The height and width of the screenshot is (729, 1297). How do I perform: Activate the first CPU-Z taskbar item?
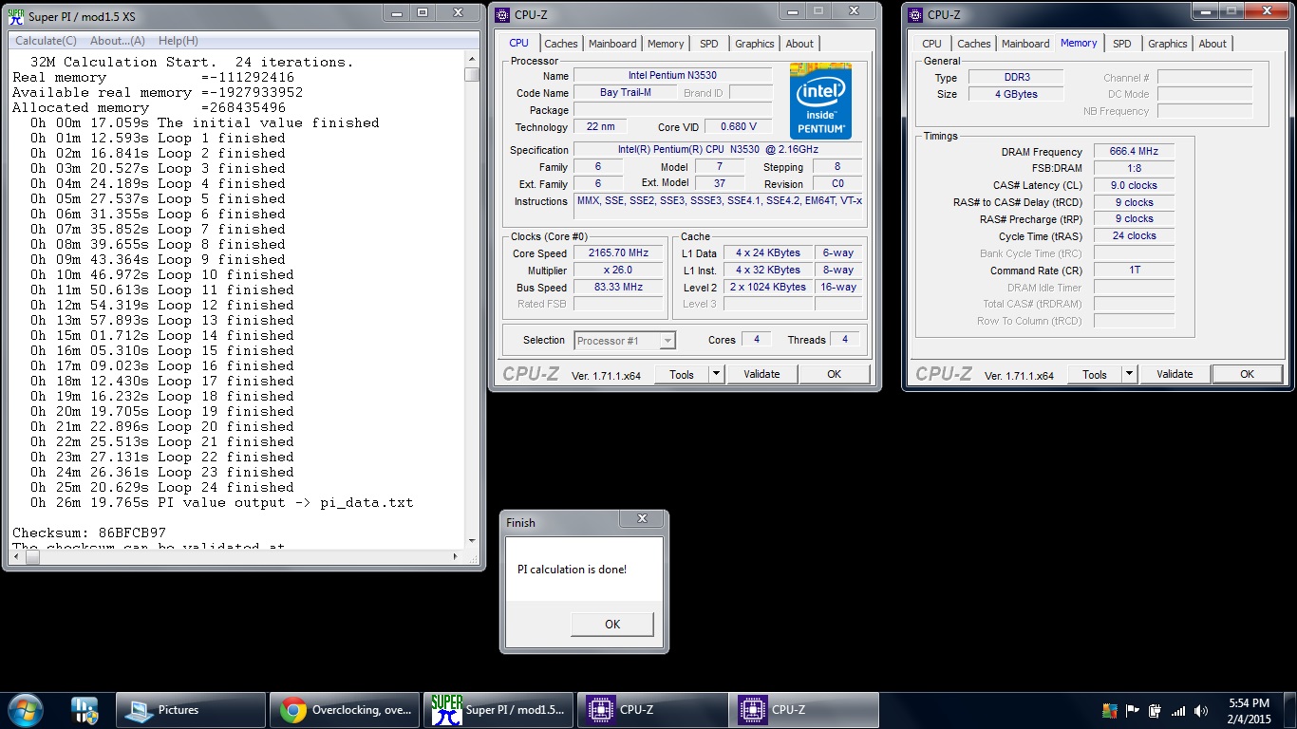tap(652, 710)
